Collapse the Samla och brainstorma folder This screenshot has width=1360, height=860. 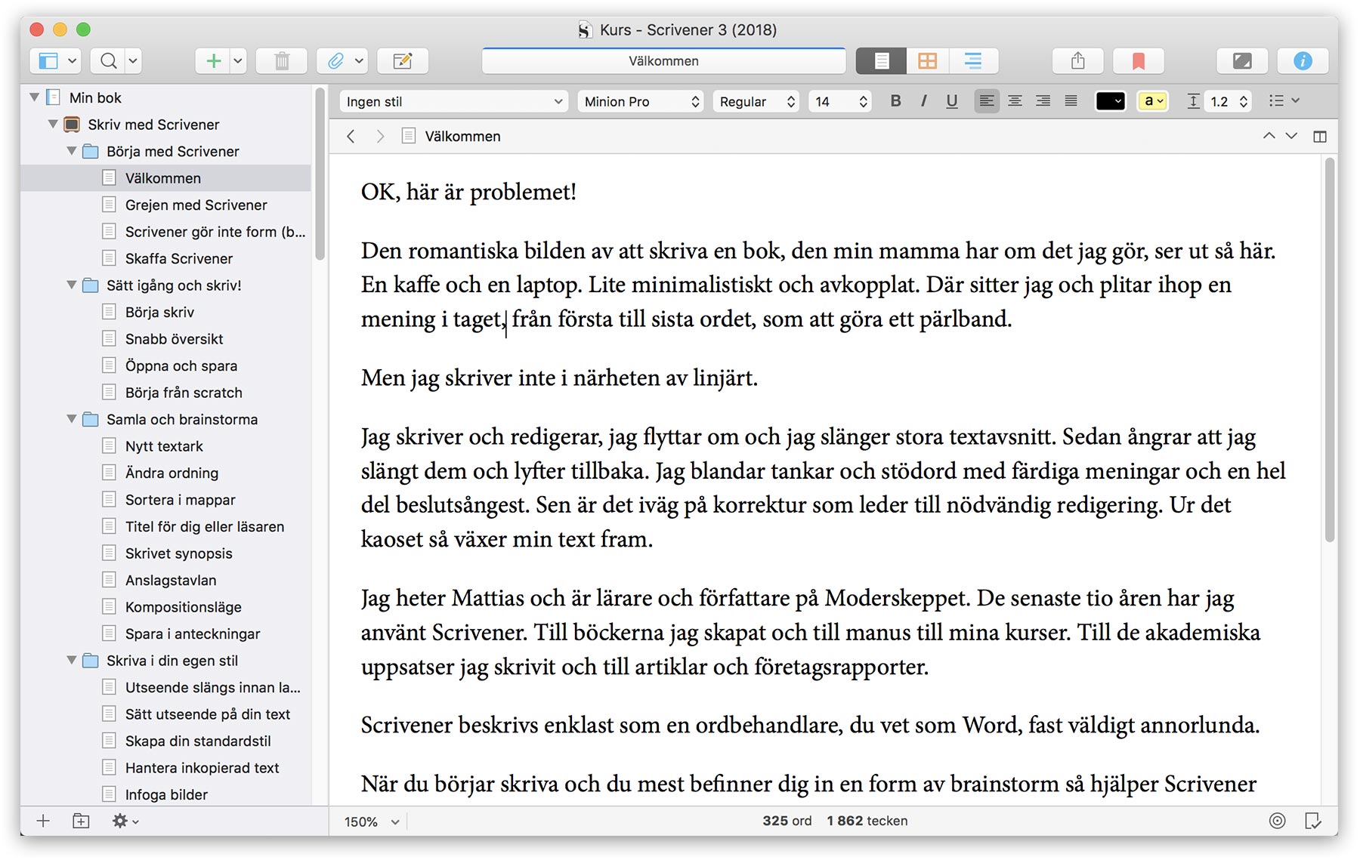[x=72, y=419]
